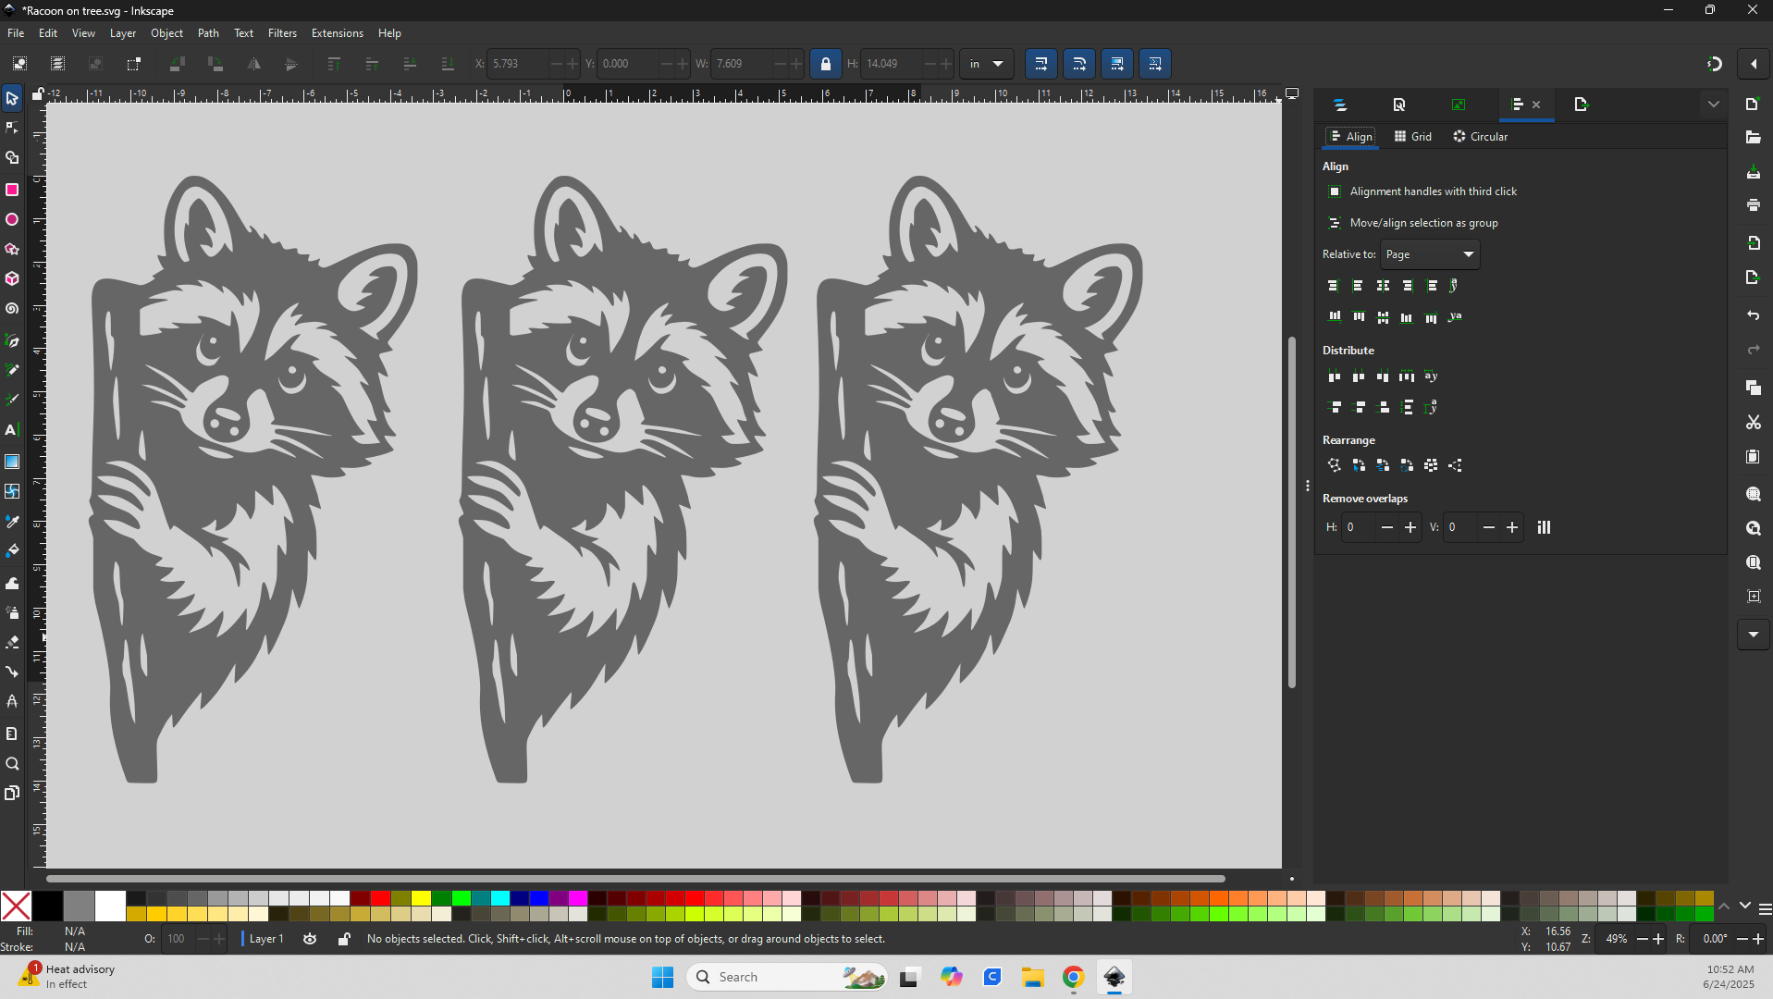The image size is (1773, 999).
Task: Open the units dropdown showing in
Action: click(986, 64)
